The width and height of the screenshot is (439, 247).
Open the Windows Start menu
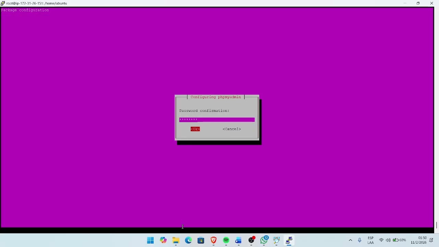pos(150,240)
